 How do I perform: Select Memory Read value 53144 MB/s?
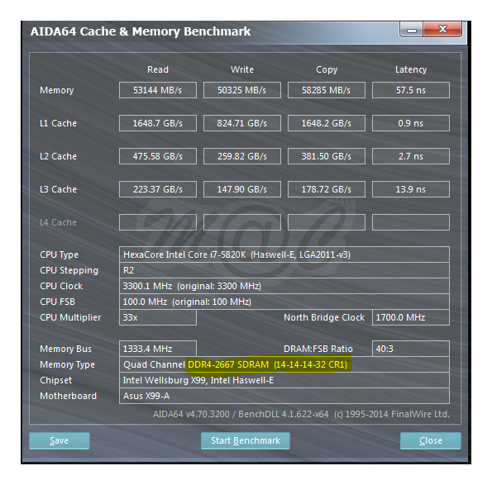[x=158, y=90]
